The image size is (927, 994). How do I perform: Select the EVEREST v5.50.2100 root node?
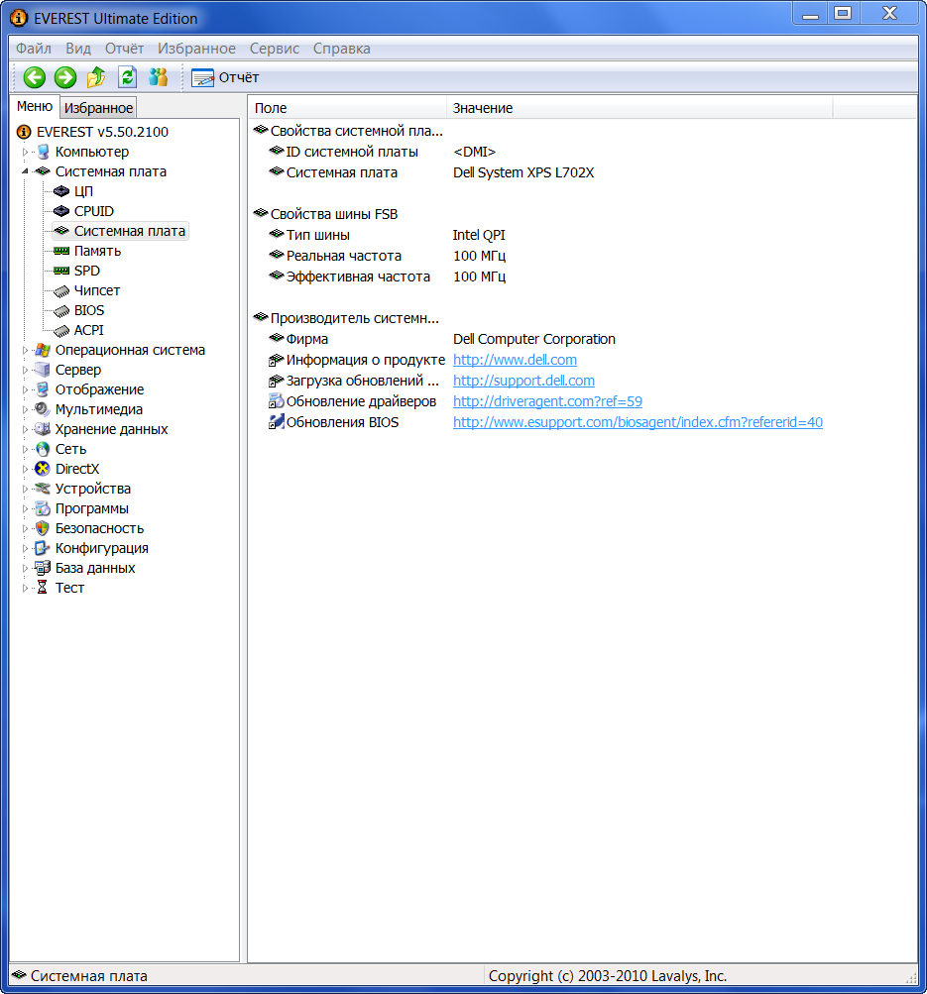tap(102, 132)
